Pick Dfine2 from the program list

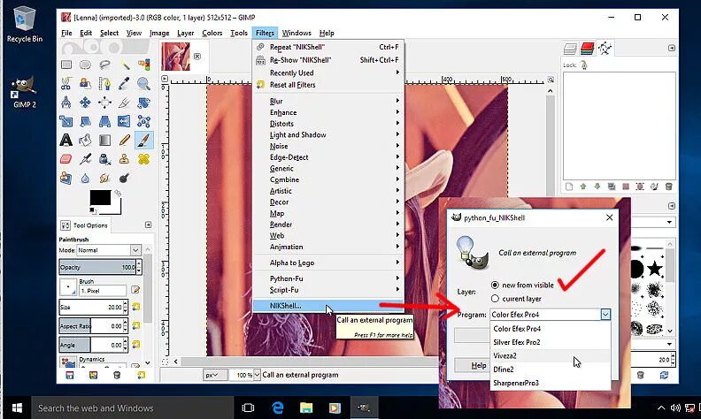[551, 369]
